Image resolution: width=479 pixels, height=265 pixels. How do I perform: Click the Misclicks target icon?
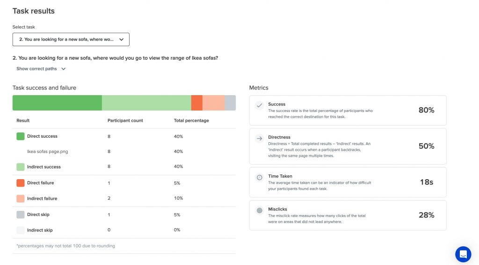(x=259, y=210)
